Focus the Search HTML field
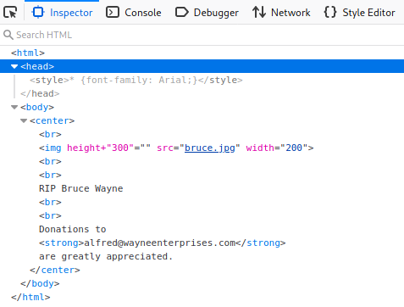Image resolution: width=404 pixels, height=307 pixels. tap(202, 35)
